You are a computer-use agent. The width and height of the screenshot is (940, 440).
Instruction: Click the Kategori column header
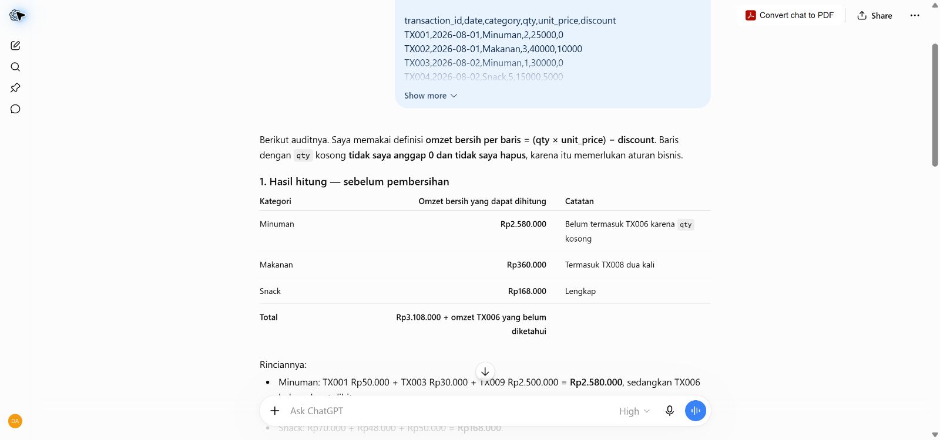(x=276, y=201)
